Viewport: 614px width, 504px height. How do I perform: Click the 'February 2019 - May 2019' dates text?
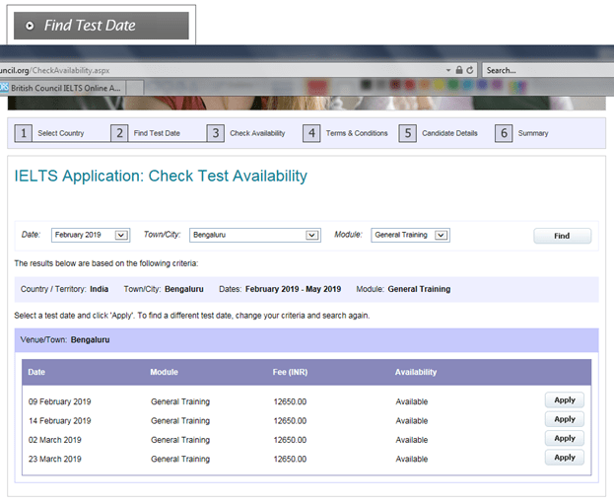coord(294,289)
